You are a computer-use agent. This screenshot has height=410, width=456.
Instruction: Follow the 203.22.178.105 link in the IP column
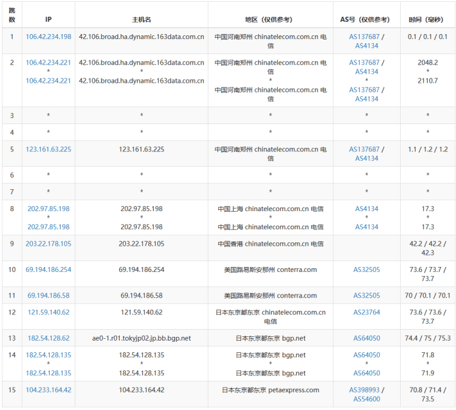click(x=48, y=243)
